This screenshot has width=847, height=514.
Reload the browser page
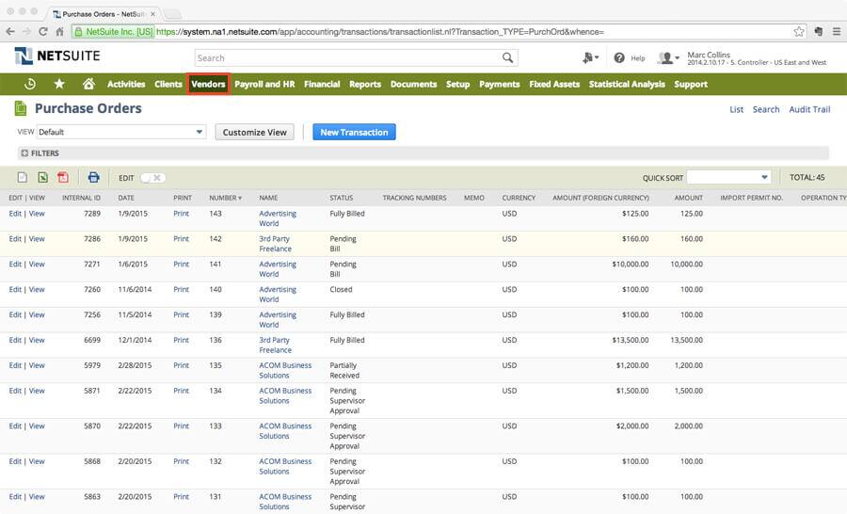[x=43, y=32]
